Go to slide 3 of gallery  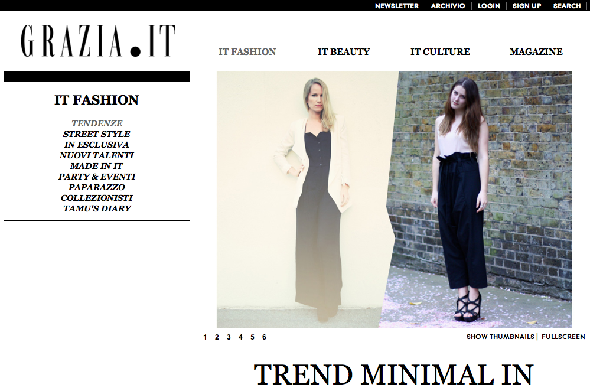(229, 337)
